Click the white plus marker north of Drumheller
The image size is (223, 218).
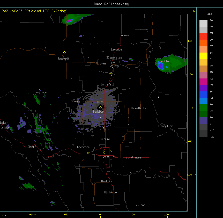[x=158, y=97]
